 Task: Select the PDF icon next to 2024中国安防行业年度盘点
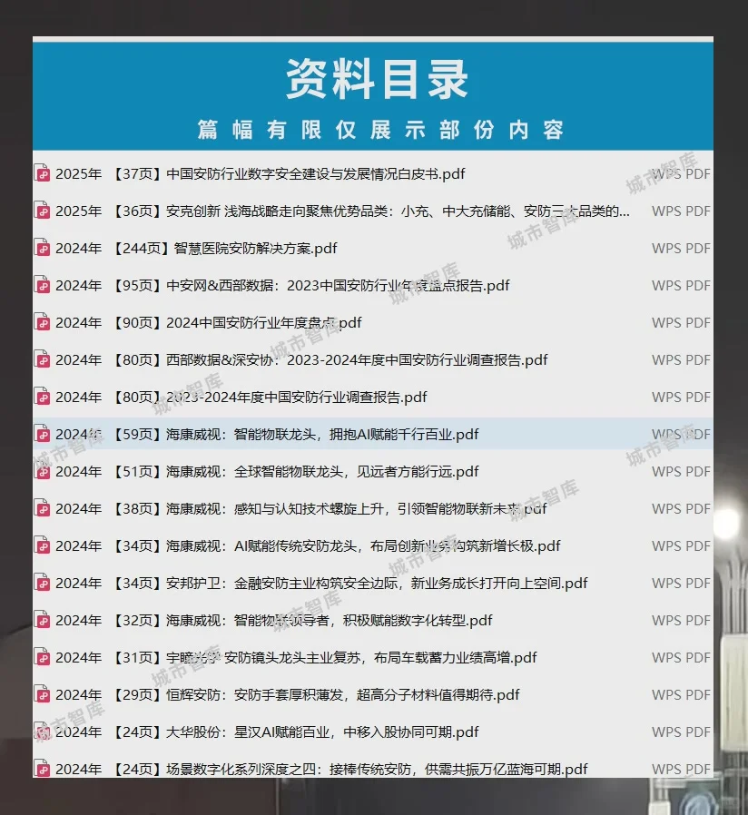[x=42, y=322]
